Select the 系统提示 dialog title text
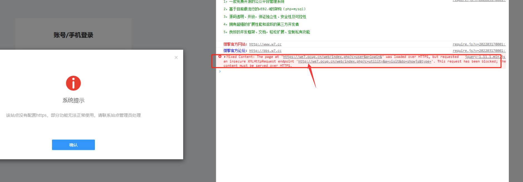The image size is (523, 182). tap(73, 100)
